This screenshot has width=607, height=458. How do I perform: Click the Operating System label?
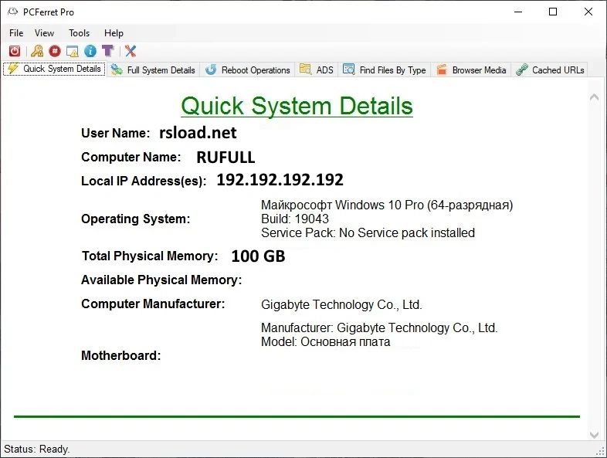tap(135, 219)
